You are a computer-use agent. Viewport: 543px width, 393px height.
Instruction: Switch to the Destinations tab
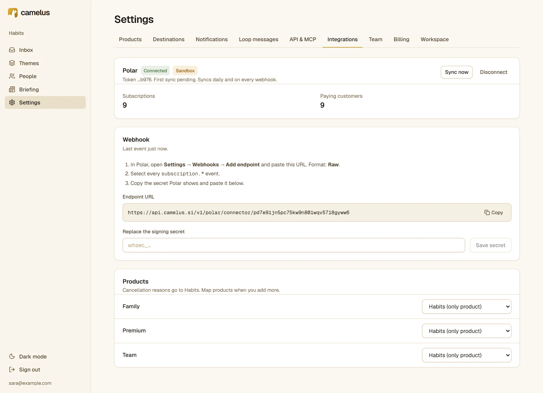168,39
